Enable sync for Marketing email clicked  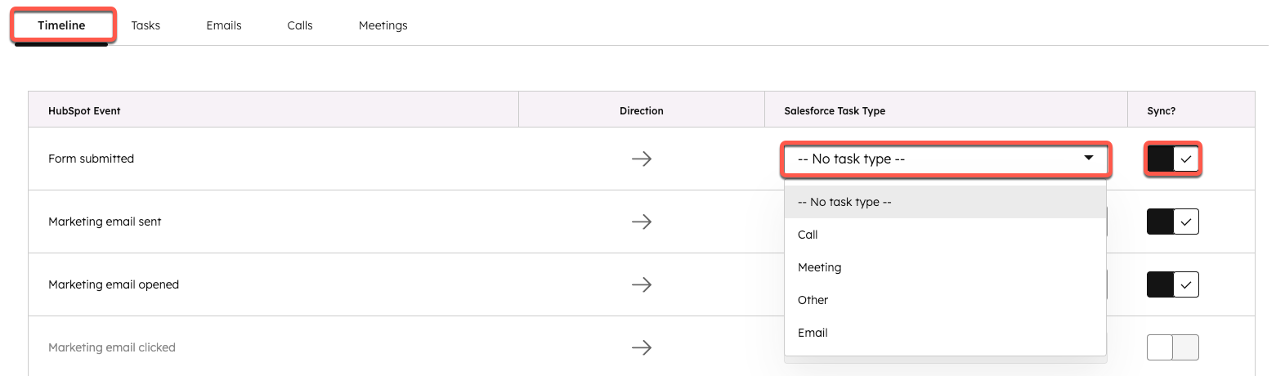[x=1173, y=347]
